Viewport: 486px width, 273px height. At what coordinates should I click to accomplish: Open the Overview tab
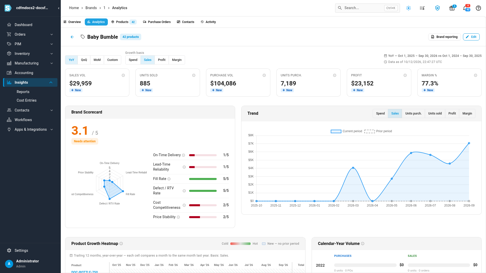click(72, 22)
